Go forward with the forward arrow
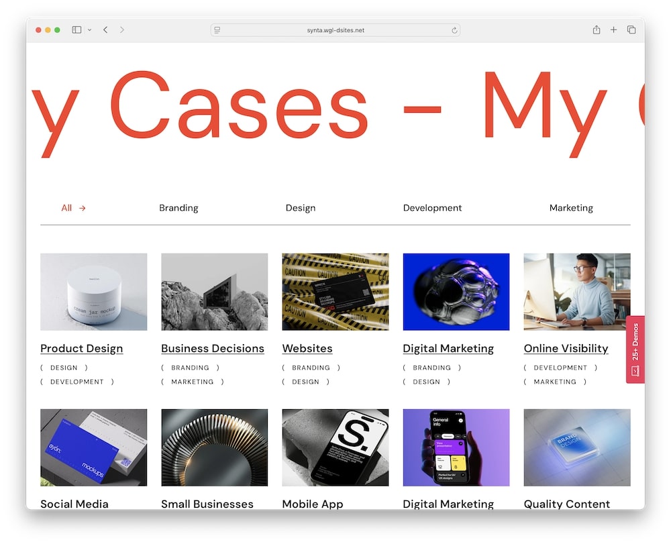 pos(122,30)
